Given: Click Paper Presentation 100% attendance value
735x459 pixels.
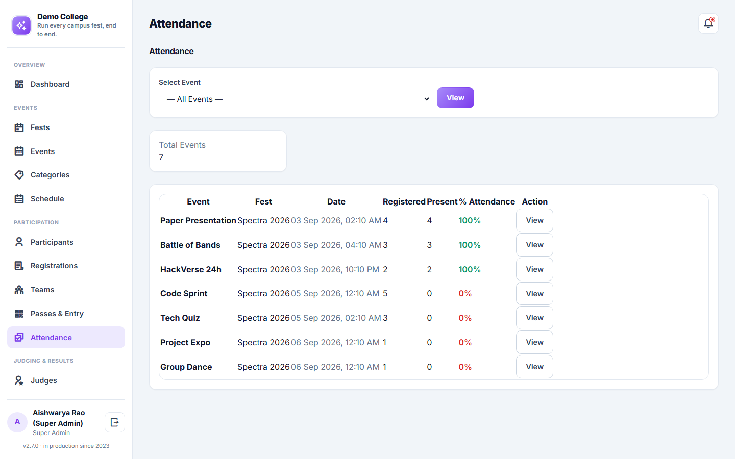Looking at the screenshot, I should pos(470,221).
